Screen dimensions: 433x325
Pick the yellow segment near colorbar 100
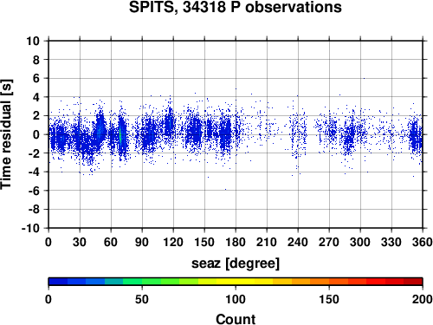point(236,282)
